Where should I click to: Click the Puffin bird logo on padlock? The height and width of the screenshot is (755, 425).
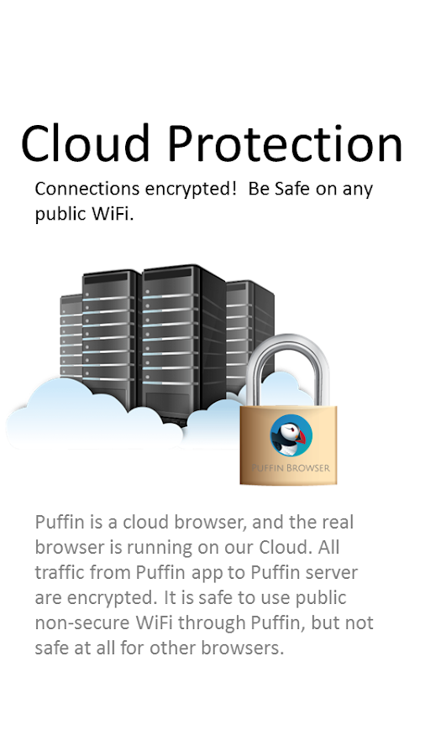point(291,435)
